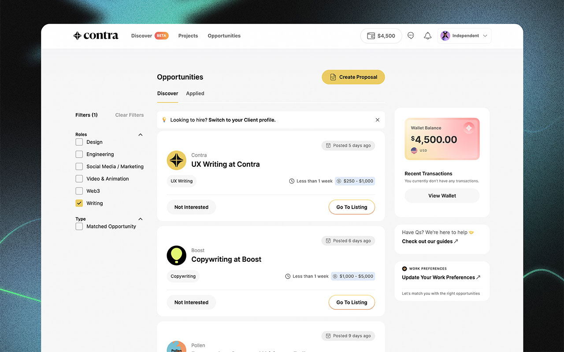Viewport: 564px width, 352px height.
Task: Open Copywriting at Boost title
Action: point(226,259)
